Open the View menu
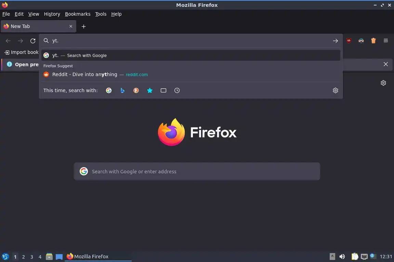Viewport: 394px width, 262px height. pyautogui.click(x=34, y=14)
